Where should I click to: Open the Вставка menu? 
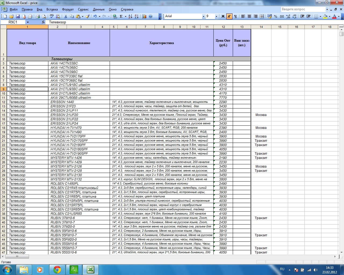pos(52,9)
